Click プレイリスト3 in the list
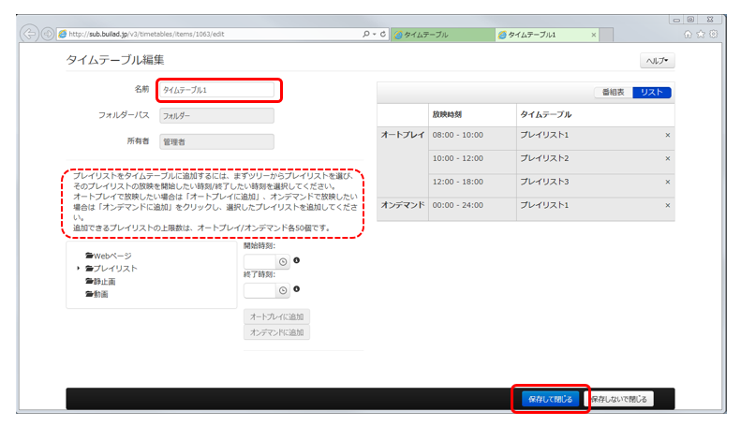 544,182
